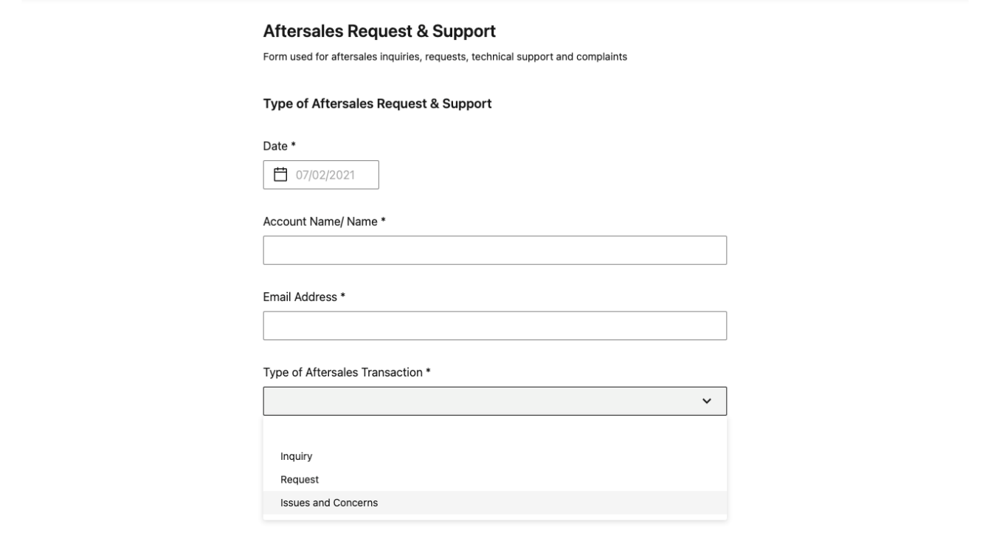Viewport: 988px width, 544px height.
Task: Click the form description text line
Action: [445, 57]
